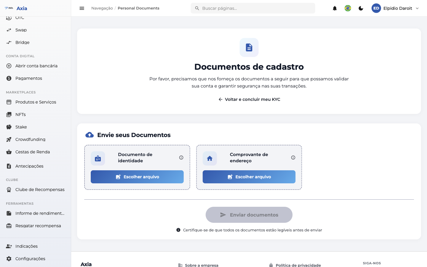
Task: Click Navegação breadcrumb
Action: (102, 8)
